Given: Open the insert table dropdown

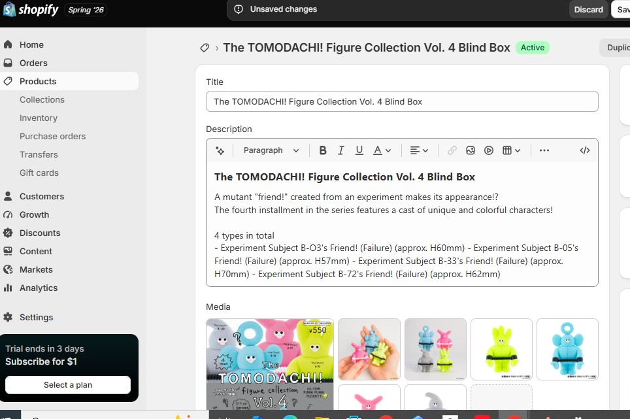Looking at the screenshot, I should [511, 150].
